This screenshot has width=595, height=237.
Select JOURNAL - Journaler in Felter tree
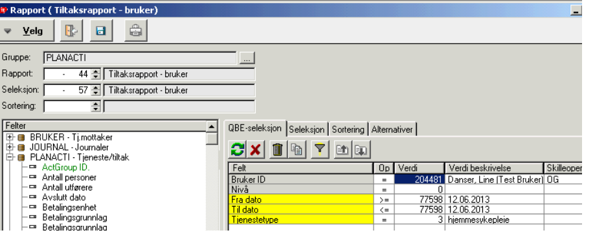[69, 147]
